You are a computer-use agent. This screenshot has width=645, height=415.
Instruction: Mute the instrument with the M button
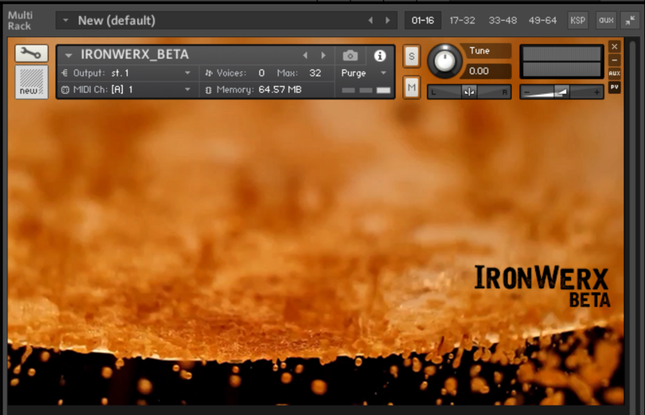411,87
